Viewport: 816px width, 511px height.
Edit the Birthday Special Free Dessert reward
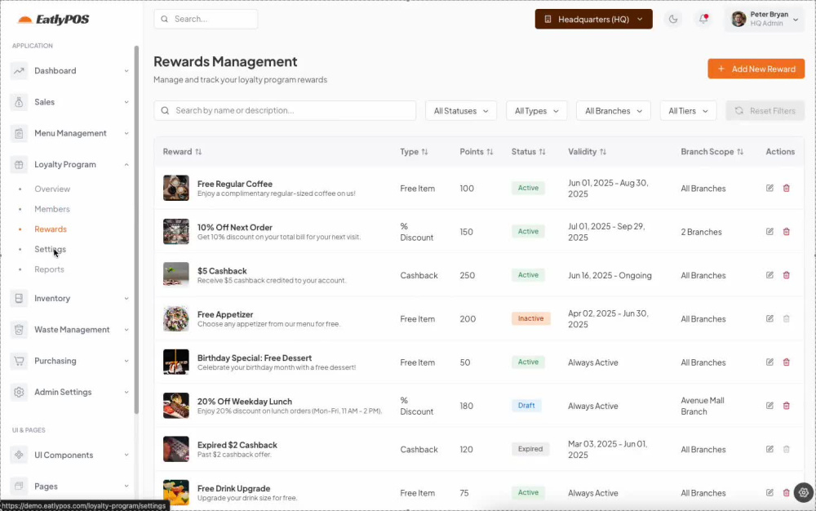(x=769, y=362)
